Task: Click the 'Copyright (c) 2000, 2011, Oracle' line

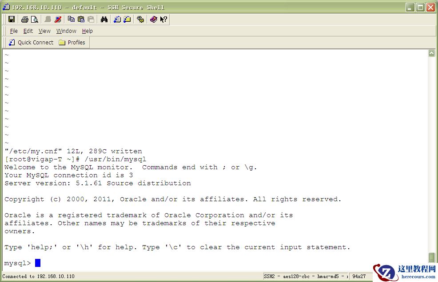Action: (x=173, y=199)
